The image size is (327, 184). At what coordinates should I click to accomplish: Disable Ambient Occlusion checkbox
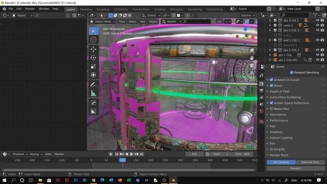tap(271, 80)
